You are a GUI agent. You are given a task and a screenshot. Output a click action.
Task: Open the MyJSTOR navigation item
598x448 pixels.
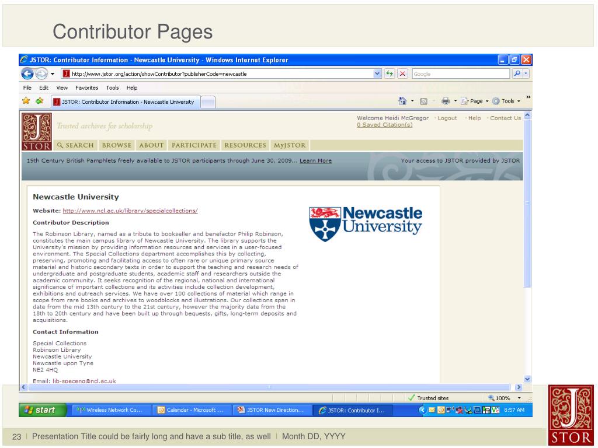[x=290, y=145]
